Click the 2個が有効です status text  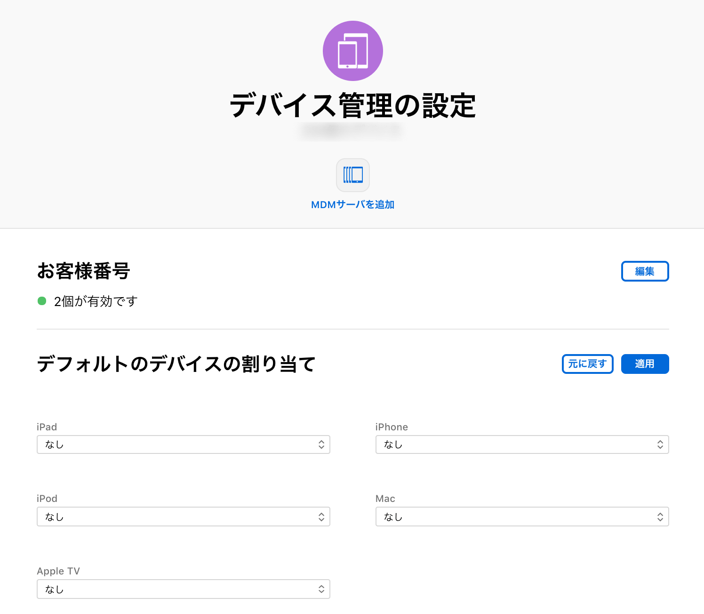tap(96, 301)
